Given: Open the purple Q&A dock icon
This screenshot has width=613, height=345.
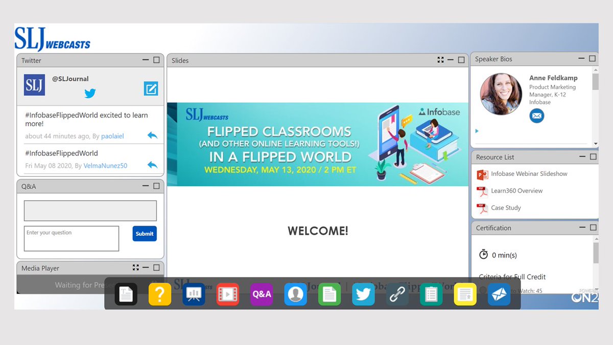Looking at the screenshot, I should tap(262, 294).
